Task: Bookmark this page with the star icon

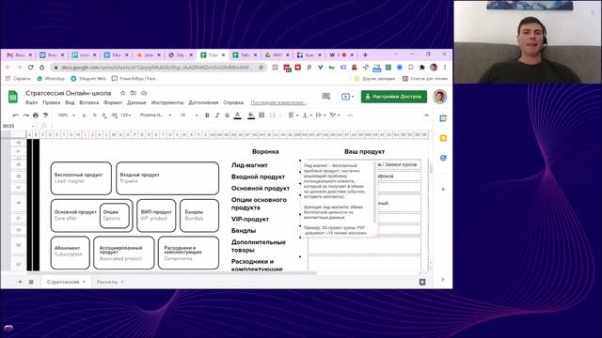Action: [x=261, y=67]
